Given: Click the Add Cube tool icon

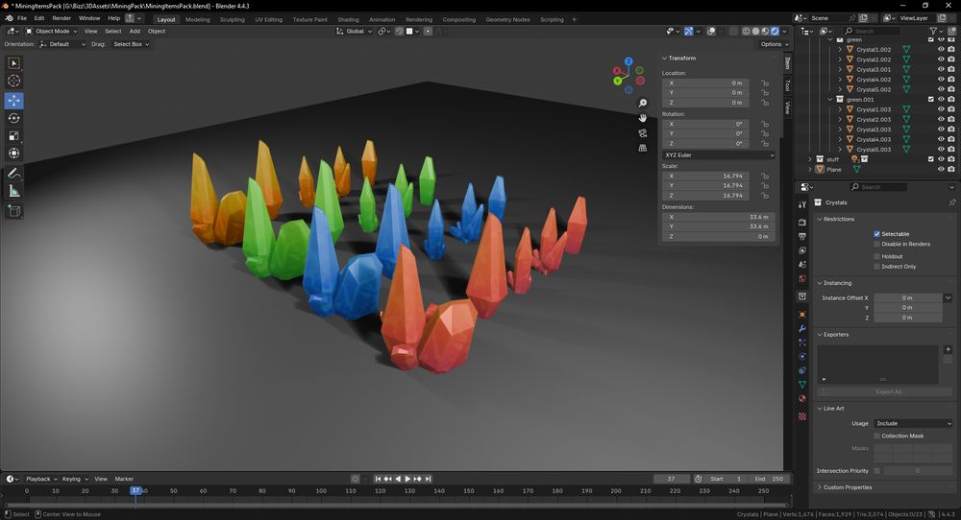Looking at the screenshot, I should pos(14,211).
